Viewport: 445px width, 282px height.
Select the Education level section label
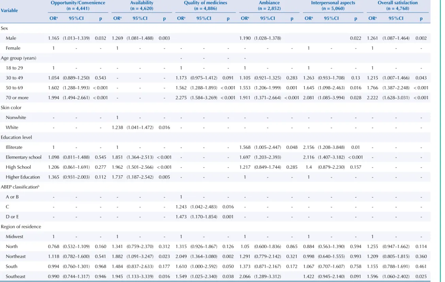16,137
